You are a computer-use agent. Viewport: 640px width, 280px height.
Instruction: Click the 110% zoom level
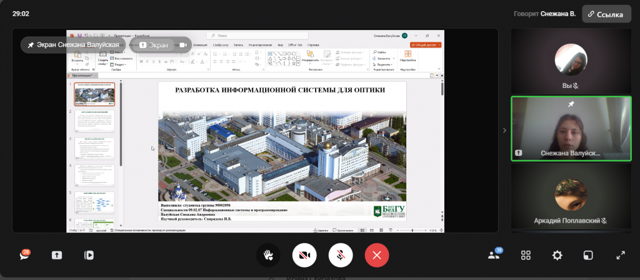pyautogui.click(x=432, y=230)
